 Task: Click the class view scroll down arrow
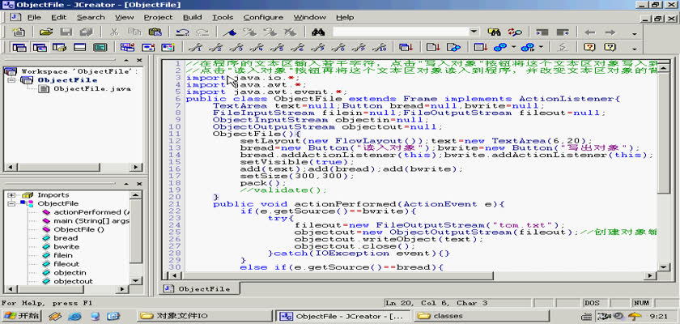136,280
